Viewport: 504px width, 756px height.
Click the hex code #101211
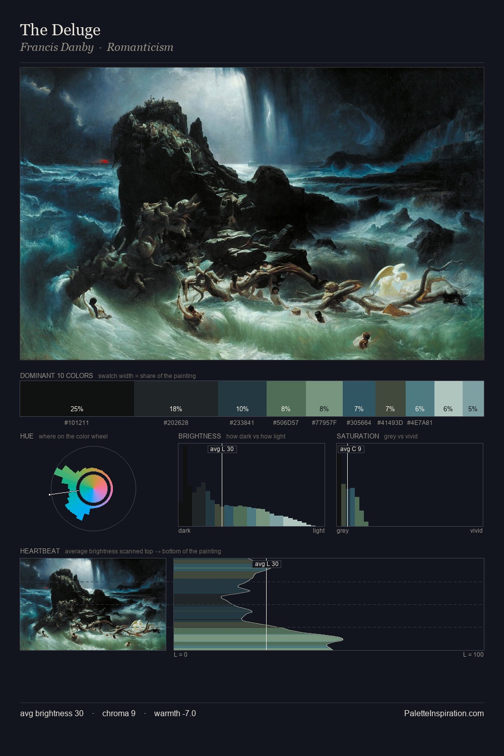(x=77, y=423)
